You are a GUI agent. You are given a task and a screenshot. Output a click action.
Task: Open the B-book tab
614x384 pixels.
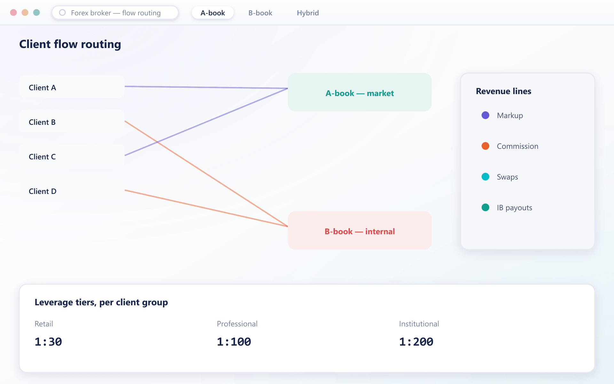tap(260, 13)
